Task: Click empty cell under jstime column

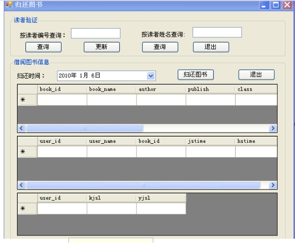Action: pyautogui.click(x=211, y=152)
